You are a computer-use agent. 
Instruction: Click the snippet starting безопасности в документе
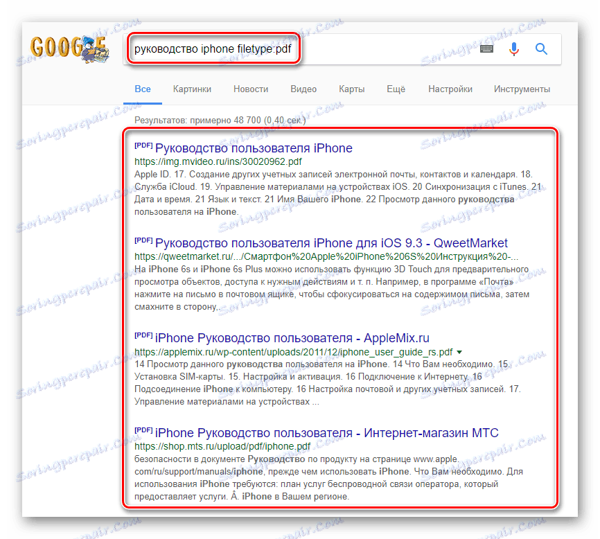click(328, 478)
